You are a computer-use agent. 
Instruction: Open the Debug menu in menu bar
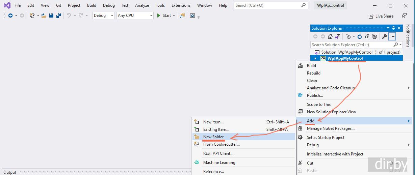pyautogui.click(x=109, y=5)
